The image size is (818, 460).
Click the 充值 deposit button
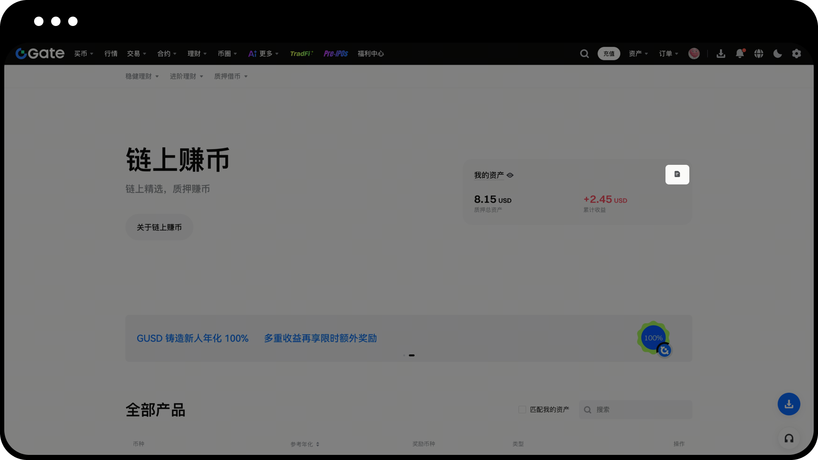[x=609, y=54]
